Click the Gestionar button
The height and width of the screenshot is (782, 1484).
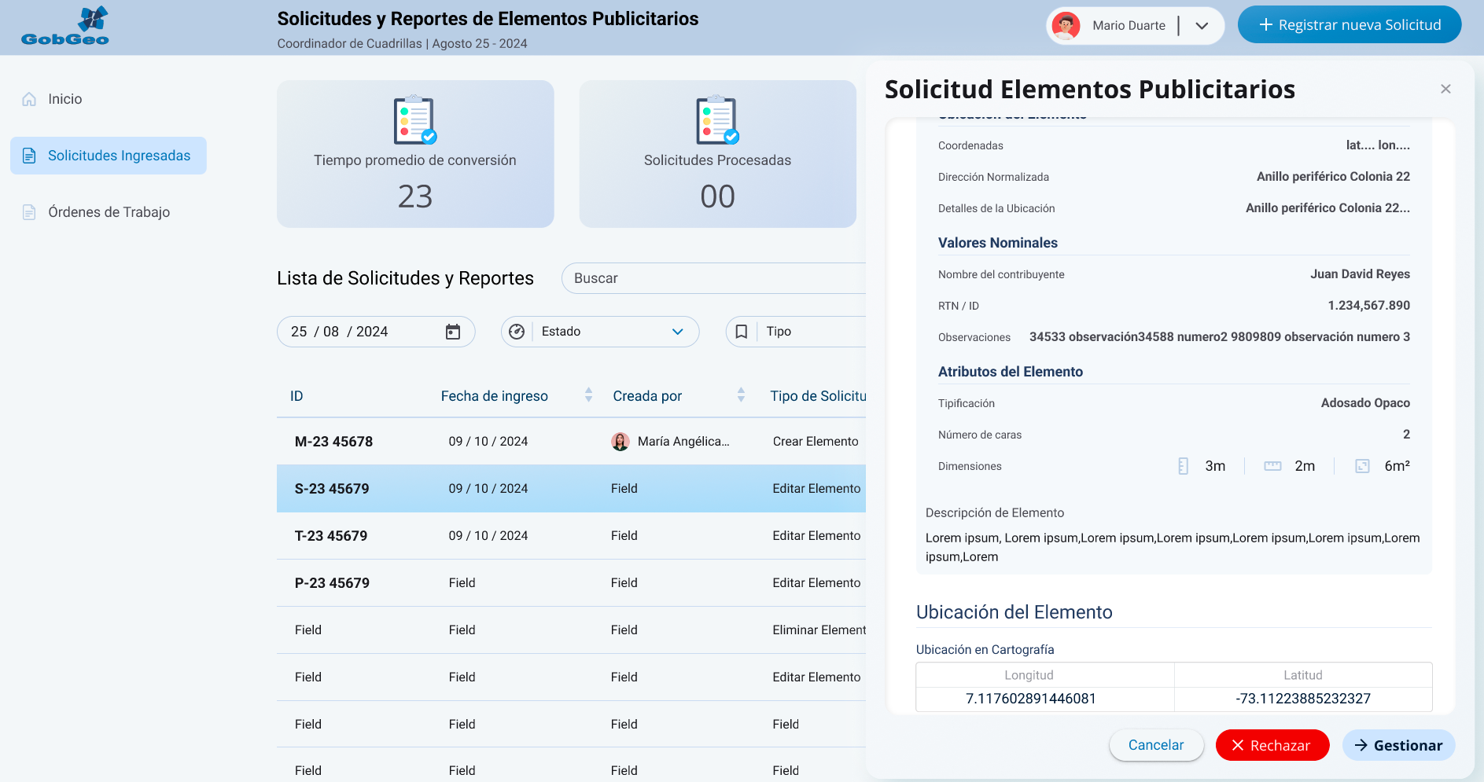1398,745
